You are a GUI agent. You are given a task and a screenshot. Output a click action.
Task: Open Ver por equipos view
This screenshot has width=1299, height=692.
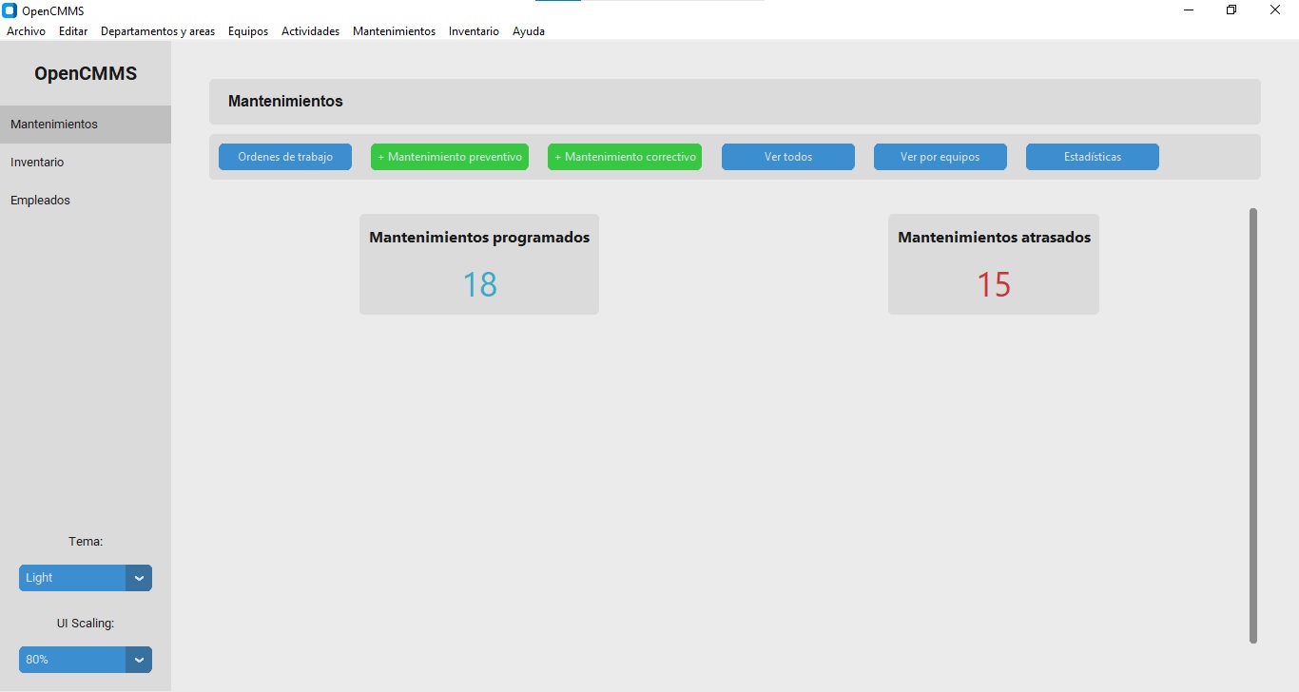pos(940,157)
